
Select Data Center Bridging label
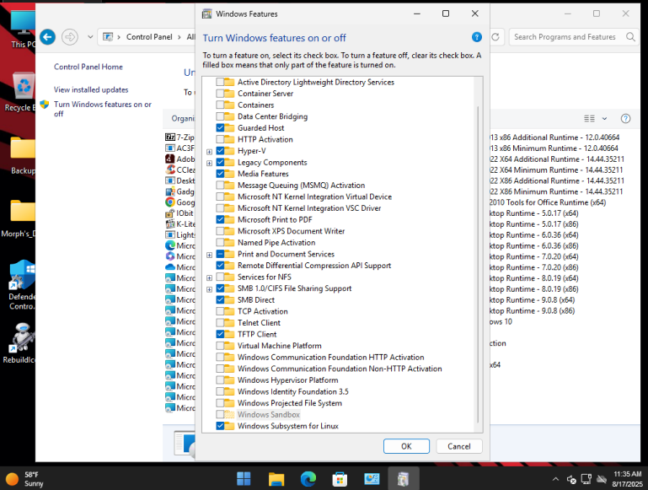[x=272, y=116]
